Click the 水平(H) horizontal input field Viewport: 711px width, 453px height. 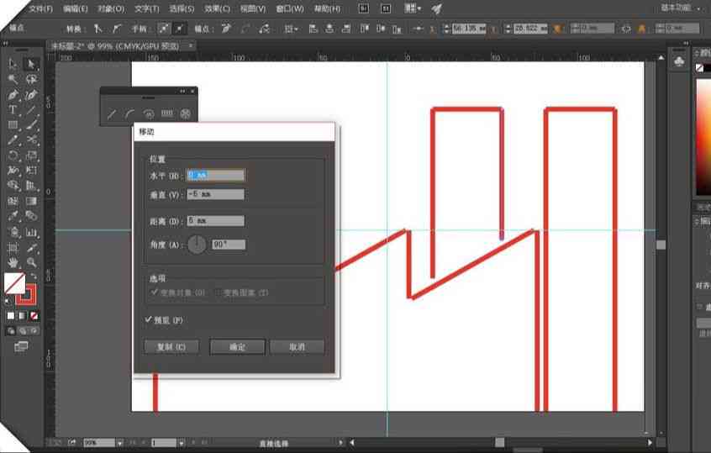coord(216,175)
